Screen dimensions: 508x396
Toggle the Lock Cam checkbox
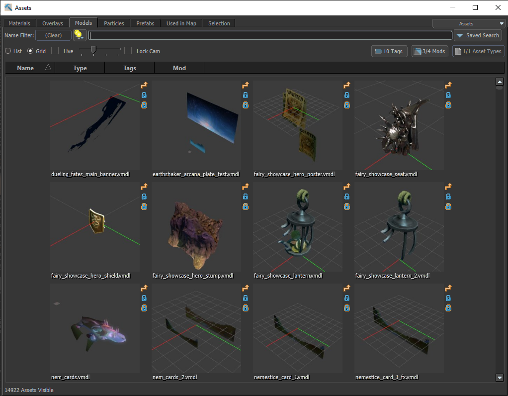pos(128,51)
